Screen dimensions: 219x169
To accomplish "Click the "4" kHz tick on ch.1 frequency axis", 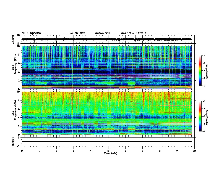I will click(x=19, y=72).
